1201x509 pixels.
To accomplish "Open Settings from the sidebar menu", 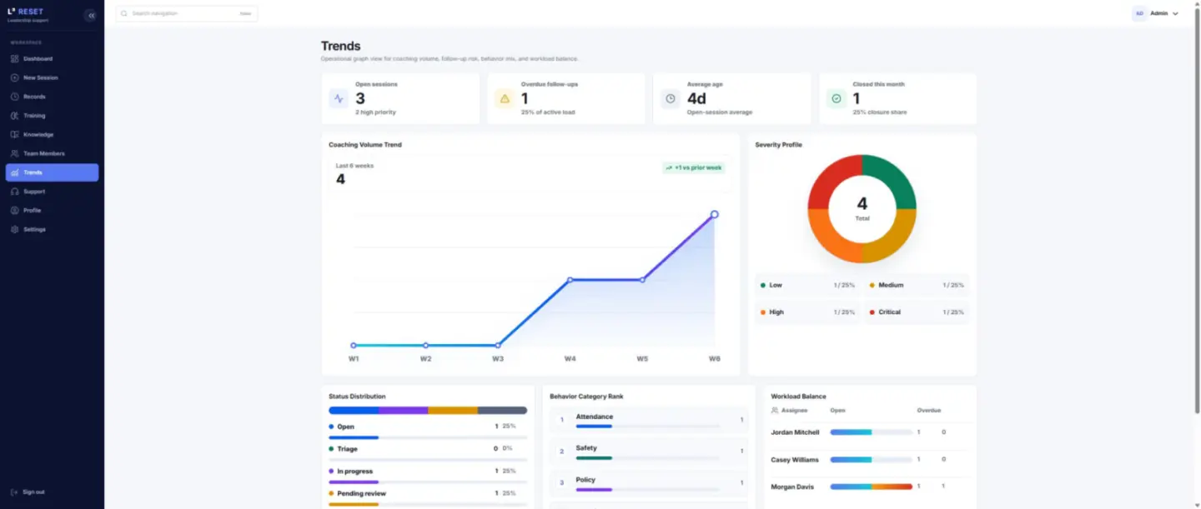I will point(52,229).
